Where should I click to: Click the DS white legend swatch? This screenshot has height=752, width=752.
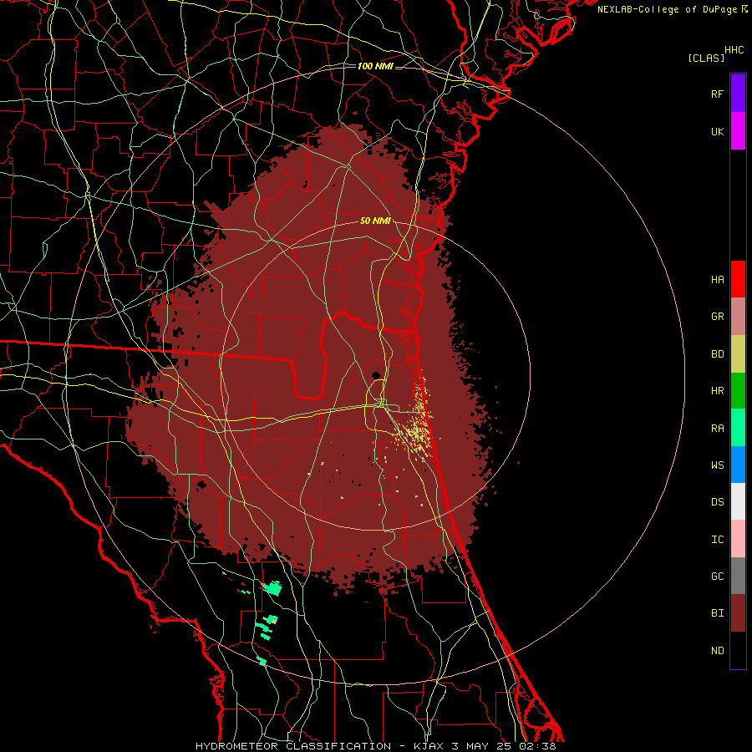click(x=738, y=501)
